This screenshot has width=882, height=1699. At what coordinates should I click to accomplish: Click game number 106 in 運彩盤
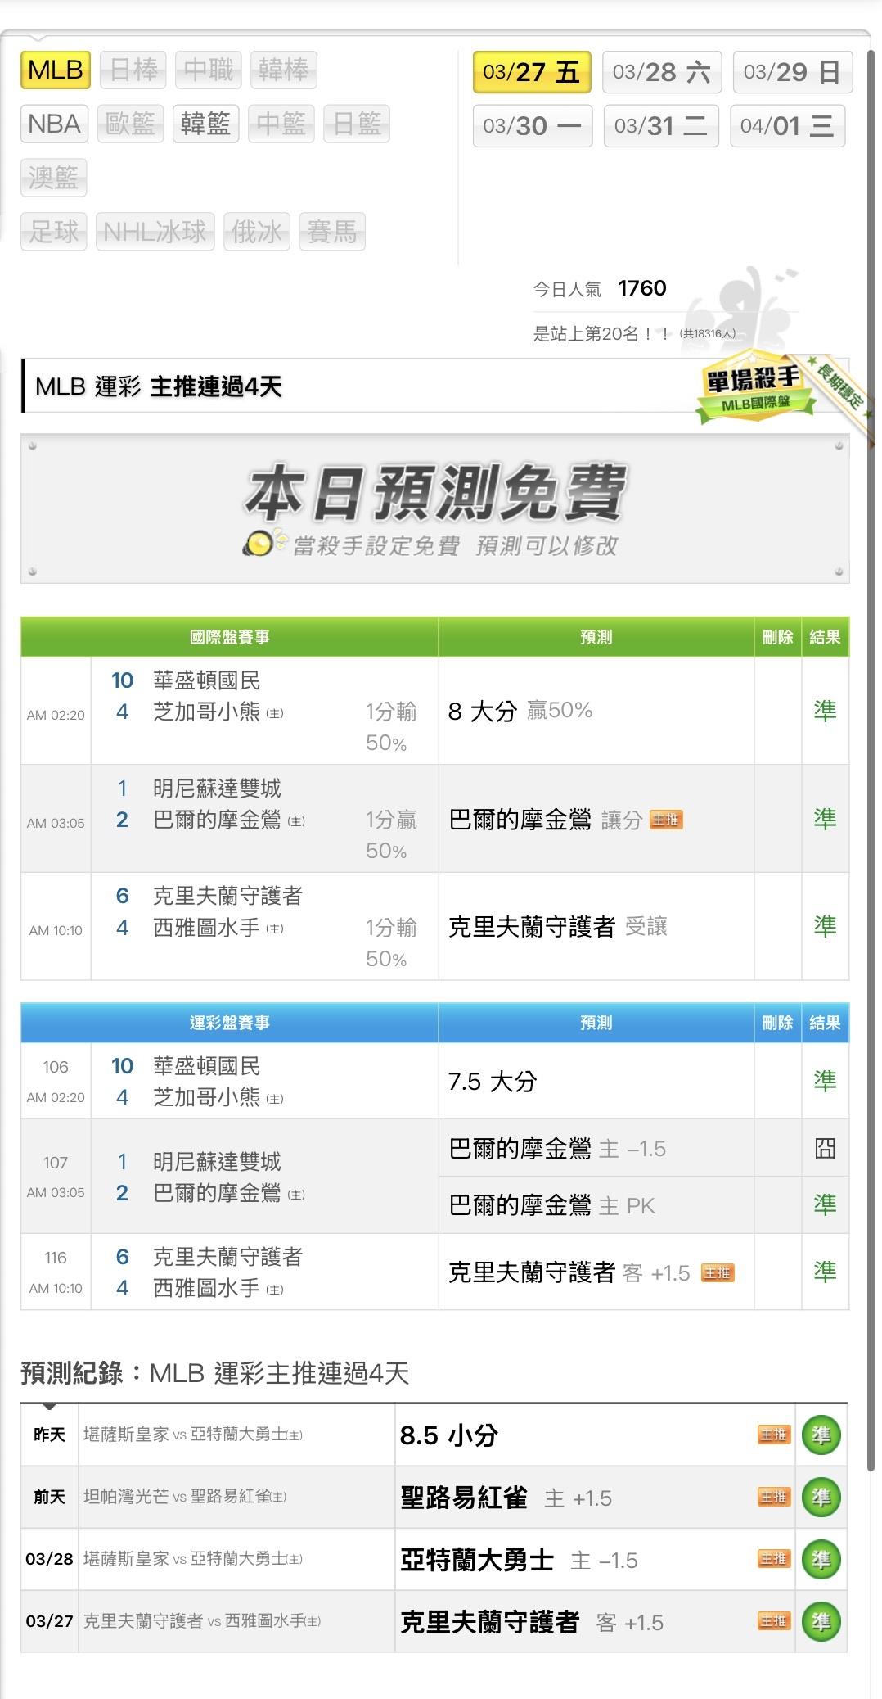(56, 1067)
